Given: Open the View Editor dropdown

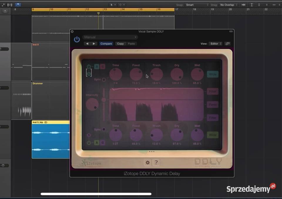Looking at the screenshot, I should click(215, 43).
